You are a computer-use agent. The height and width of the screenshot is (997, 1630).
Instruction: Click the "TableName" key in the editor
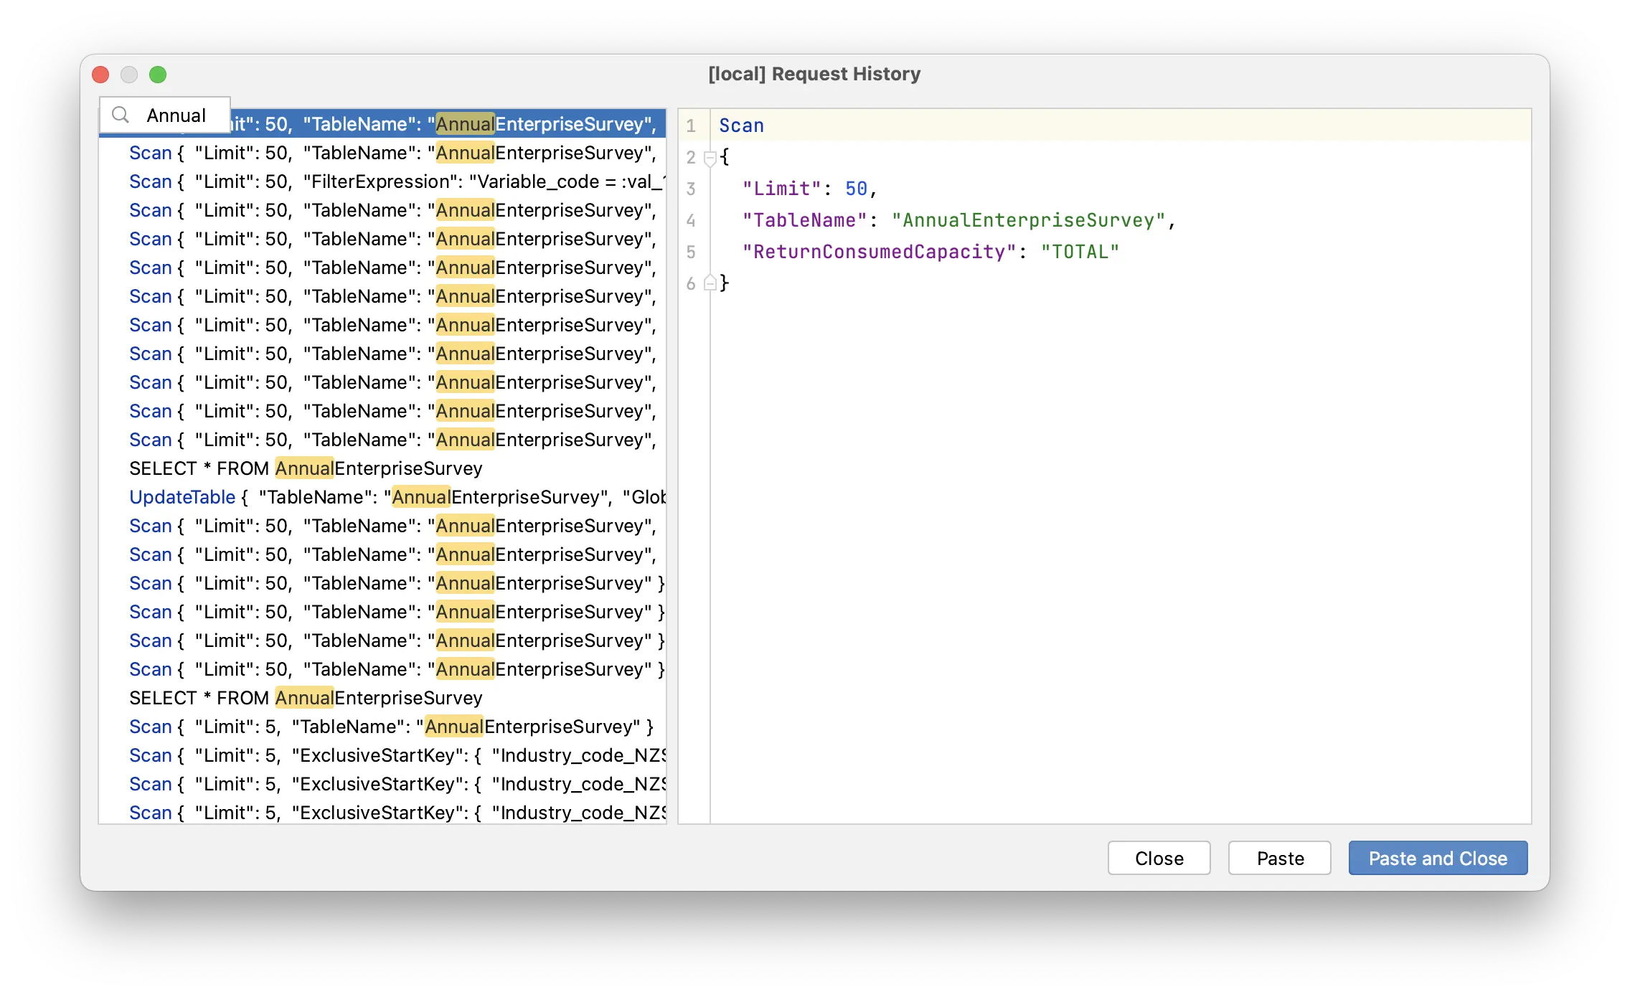(x=804, y=220)
